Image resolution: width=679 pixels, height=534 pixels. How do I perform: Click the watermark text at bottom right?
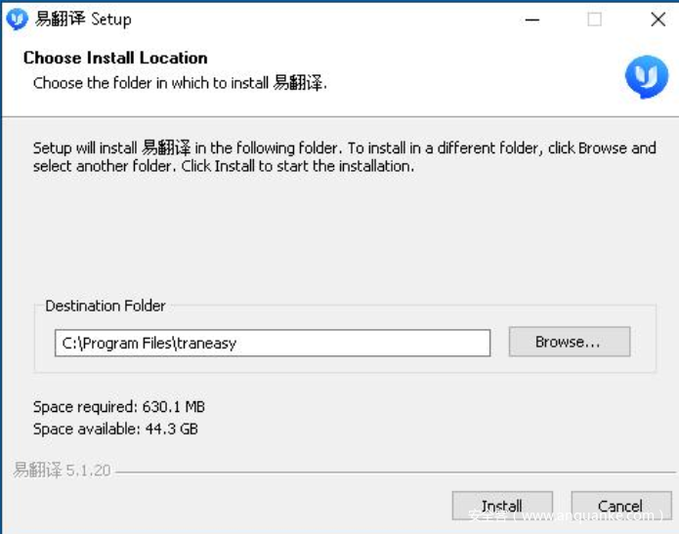point(565,515)
